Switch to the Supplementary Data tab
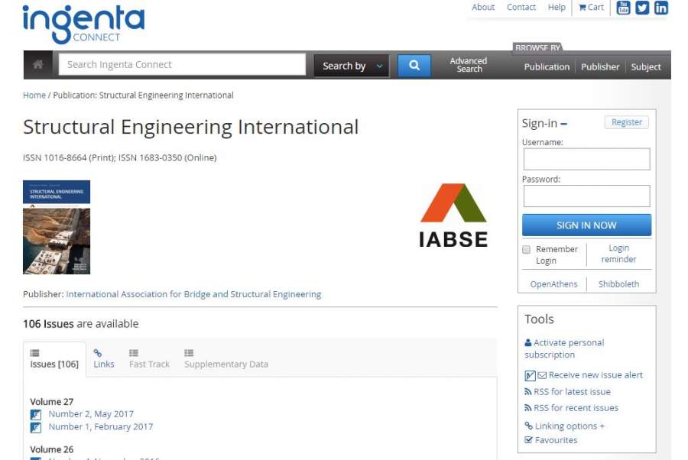The height and width of the screenshot is (460, 688). (226, 358)
